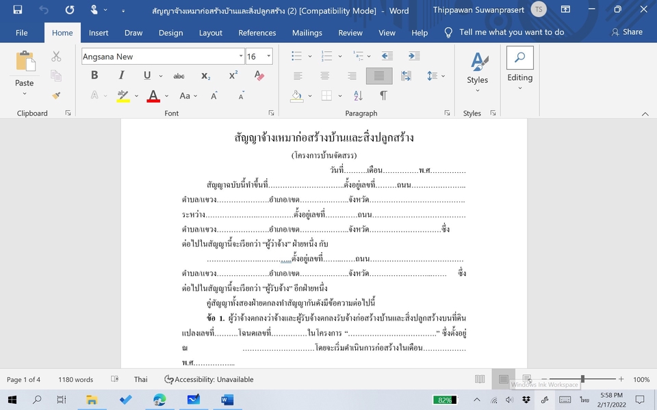Viewport: 657px width, 410px height.
Task: Align text right
Action: pos(352,76)
